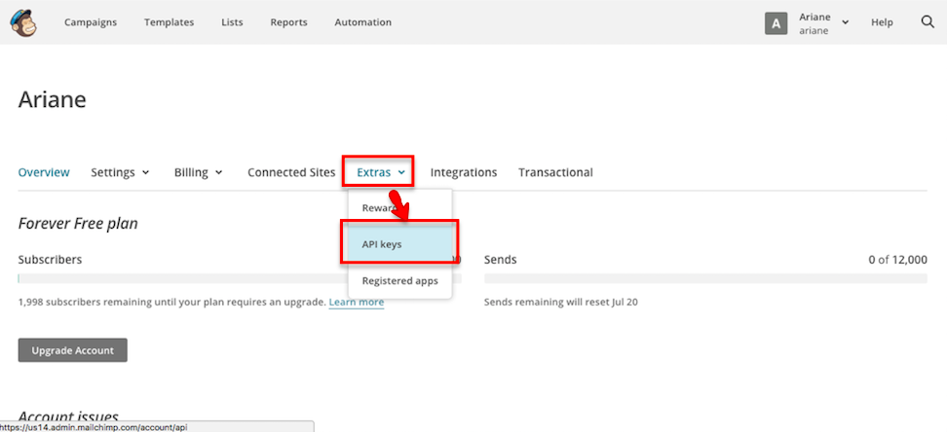Follow the Learn more link

(x=357, y=302)
